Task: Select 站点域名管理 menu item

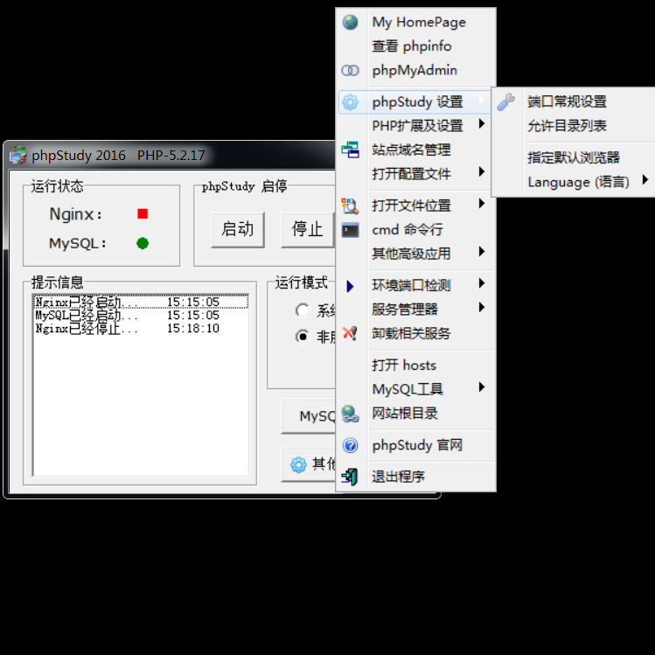Action: click(417, 150)
